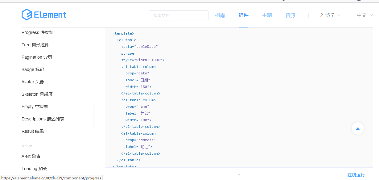Click the code line style="width: 100%">

[x=143, y=60]
